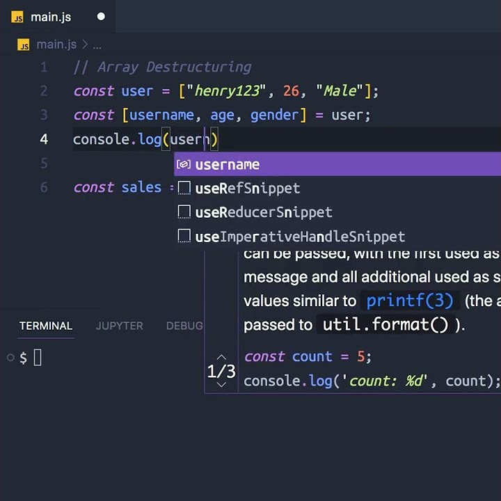
Task: Show next signature with down chevron
Action: pyautogui.click(x=221, y=384)
